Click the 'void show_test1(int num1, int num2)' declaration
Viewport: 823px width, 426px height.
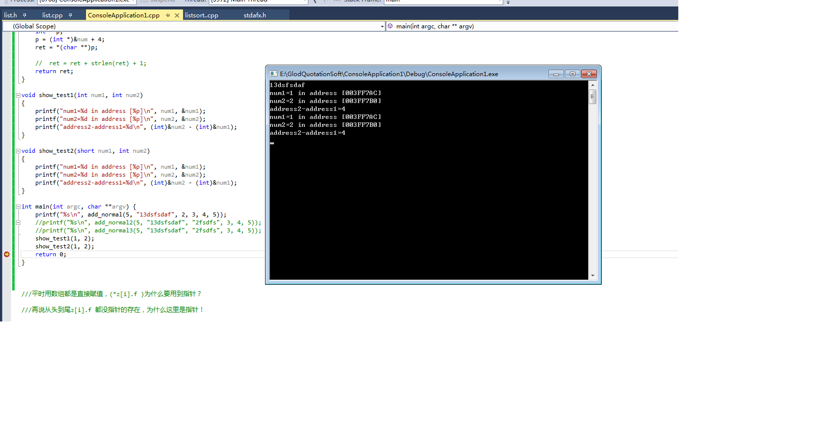(82, 95)
